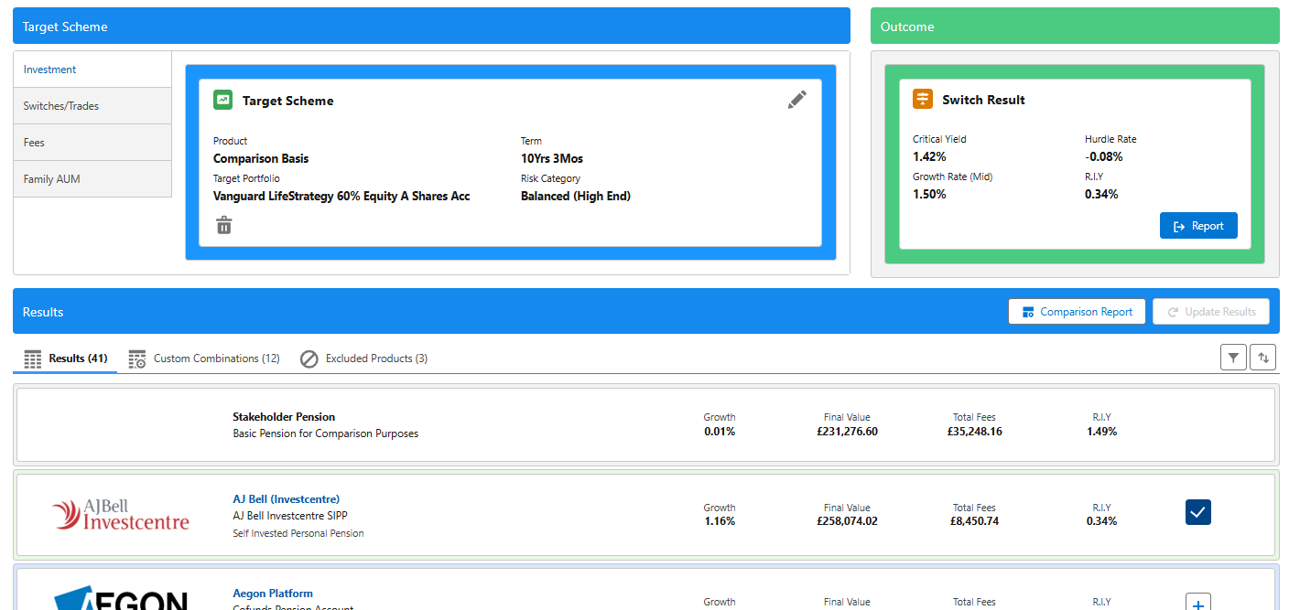
Task: Click the Risk Category Balanced (High End)
Action: (x=576, y=196)
